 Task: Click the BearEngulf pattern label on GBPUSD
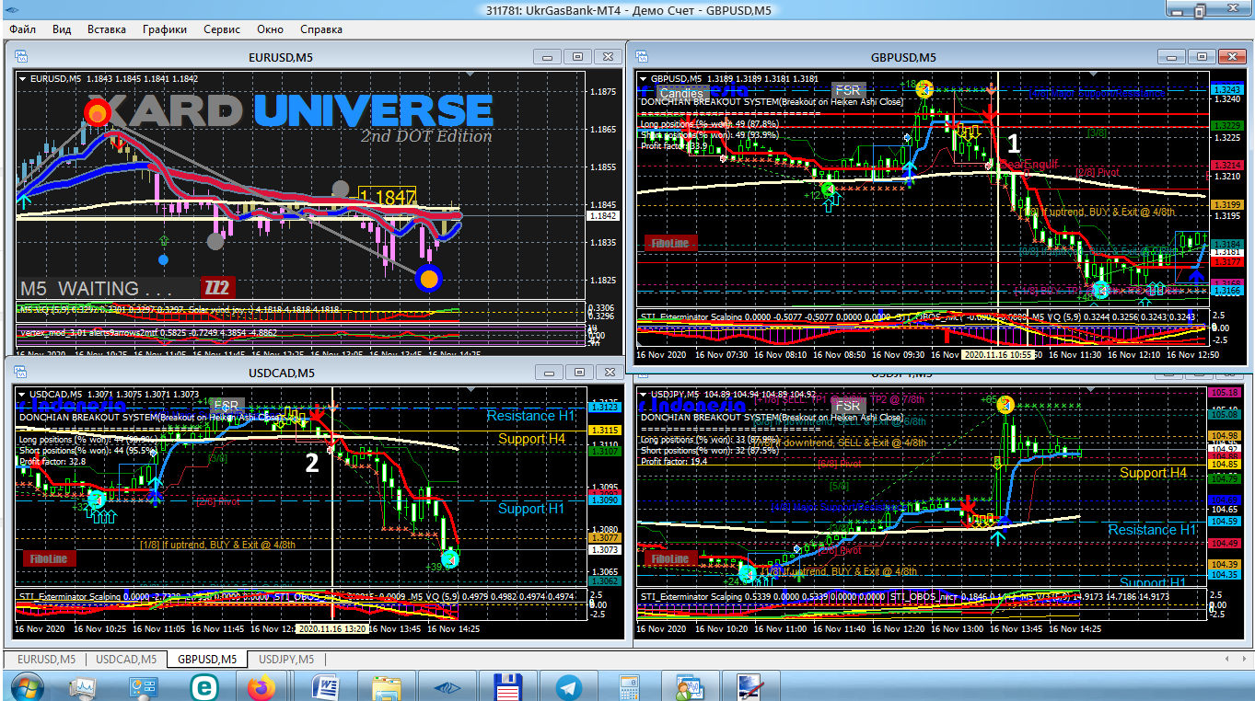1028,165
